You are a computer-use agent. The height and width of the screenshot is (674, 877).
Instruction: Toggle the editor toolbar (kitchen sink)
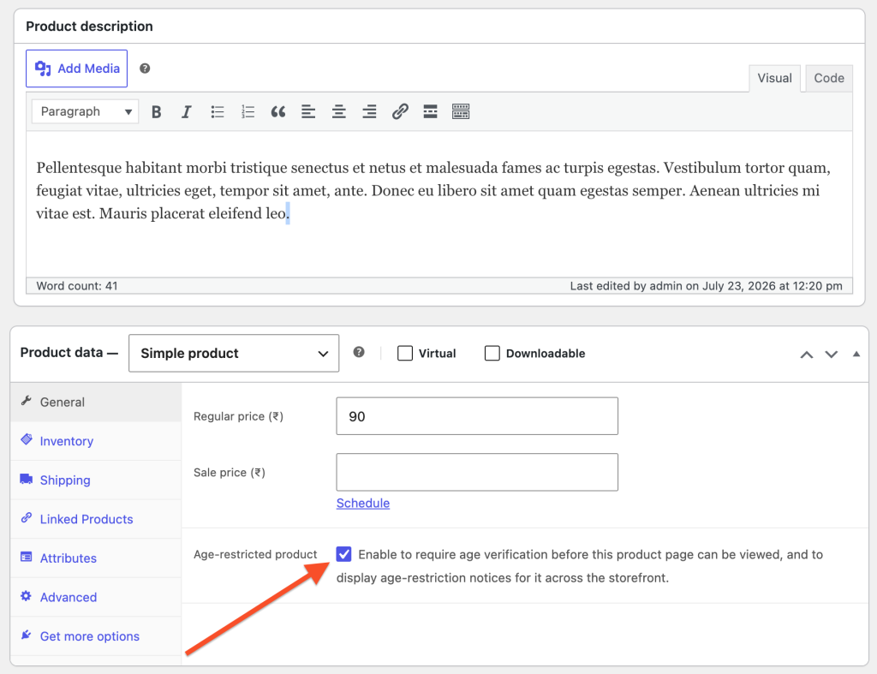click(x=460, y=112)
